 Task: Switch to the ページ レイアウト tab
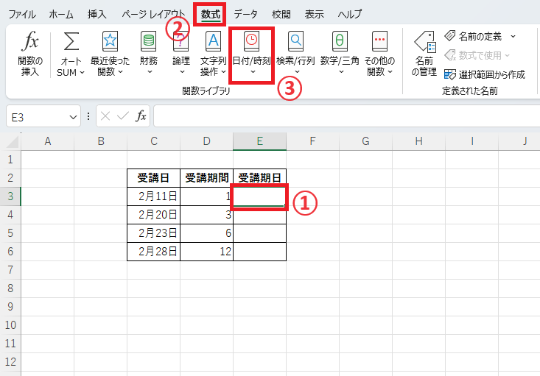(x=153, y=14)
